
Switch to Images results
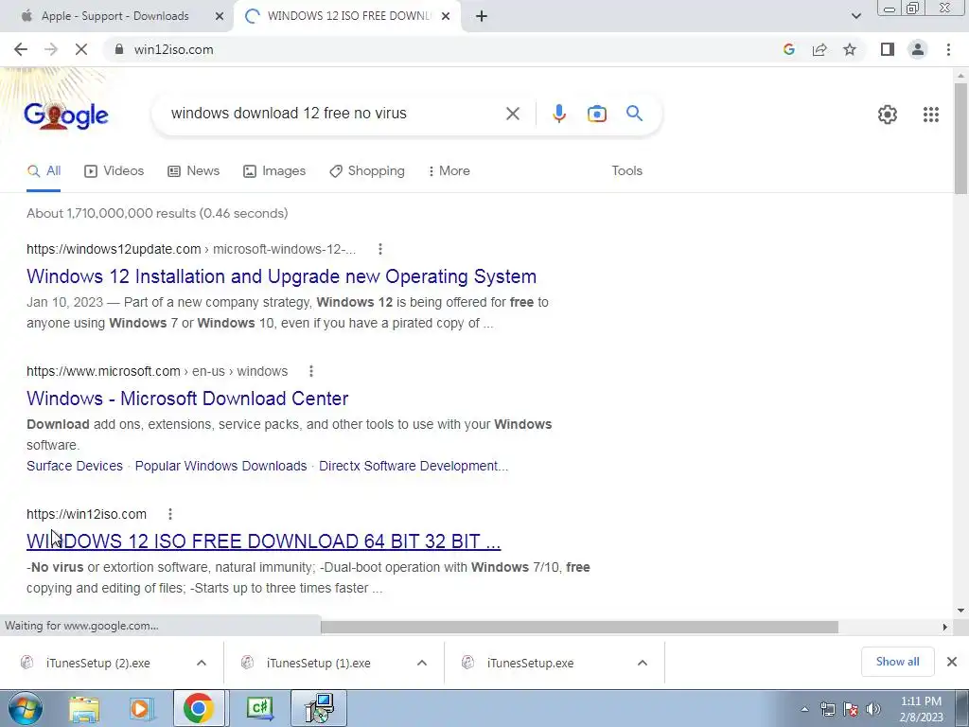[x=274, y=171]
